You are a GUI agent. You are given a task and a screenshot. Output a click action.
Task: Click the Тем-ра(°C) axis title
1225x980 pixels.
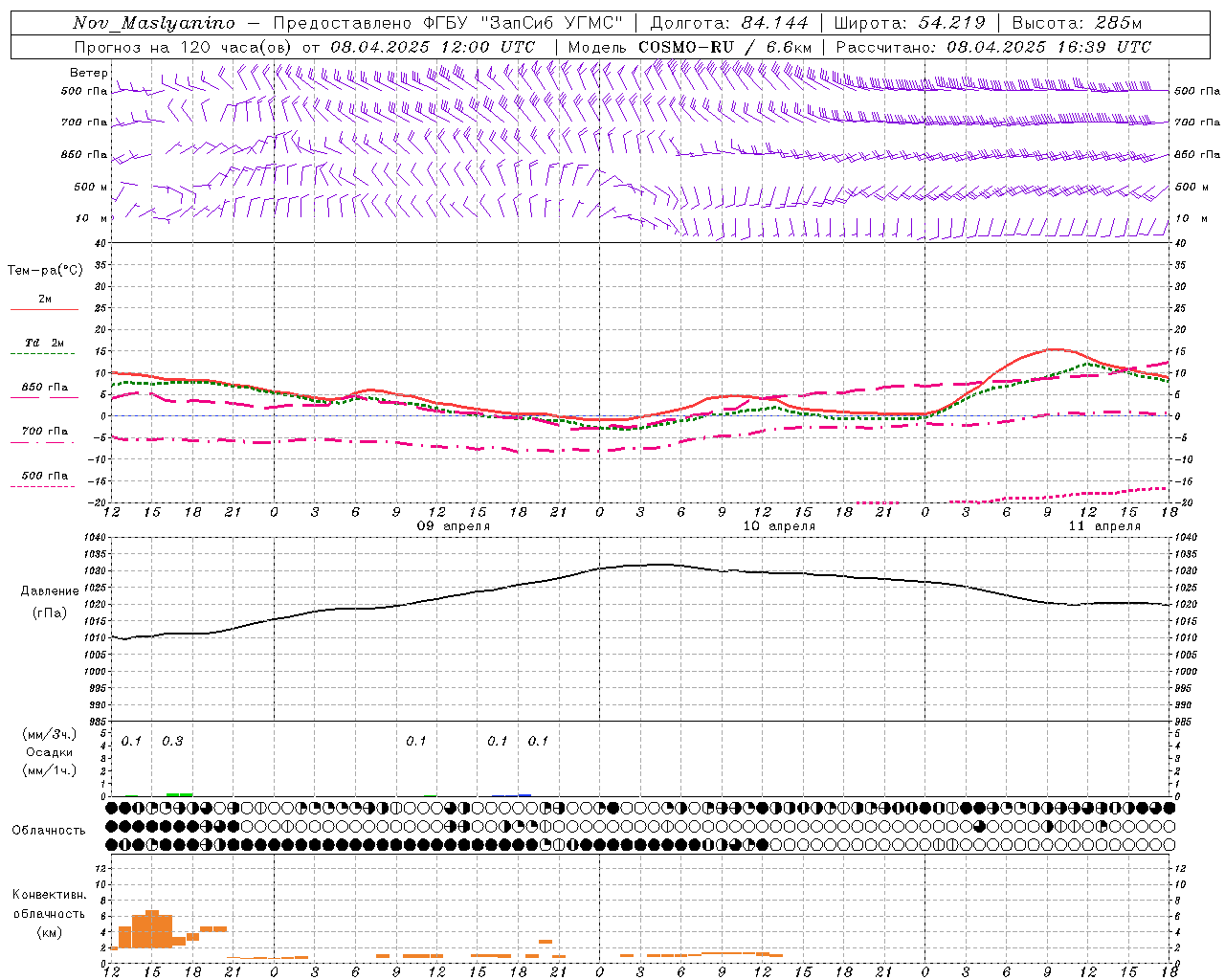(x=45, y=271)
